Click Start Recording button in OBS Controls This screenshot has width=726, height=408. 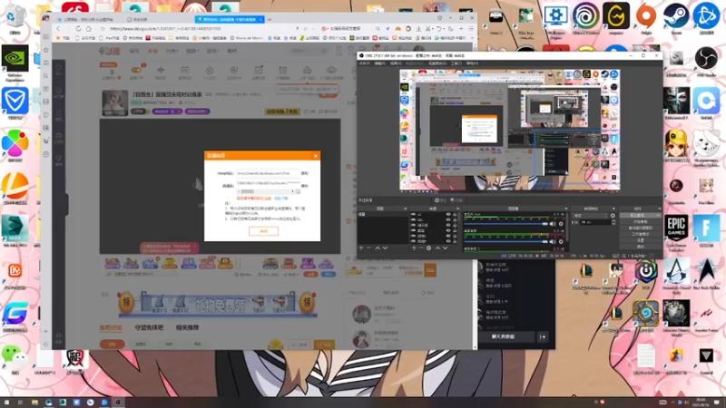pos(641,221)
